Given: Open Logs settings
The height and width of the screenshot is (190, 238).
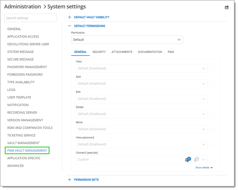Looking at the screenshot, I should (11, 90).
